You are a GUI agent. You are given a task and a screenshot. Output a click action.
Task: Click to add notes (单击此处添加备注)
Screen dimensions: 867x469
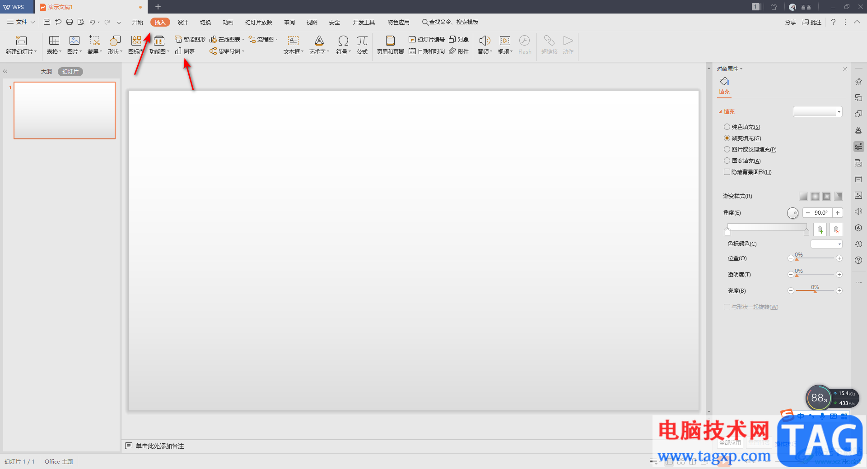(x=160, y=446)
